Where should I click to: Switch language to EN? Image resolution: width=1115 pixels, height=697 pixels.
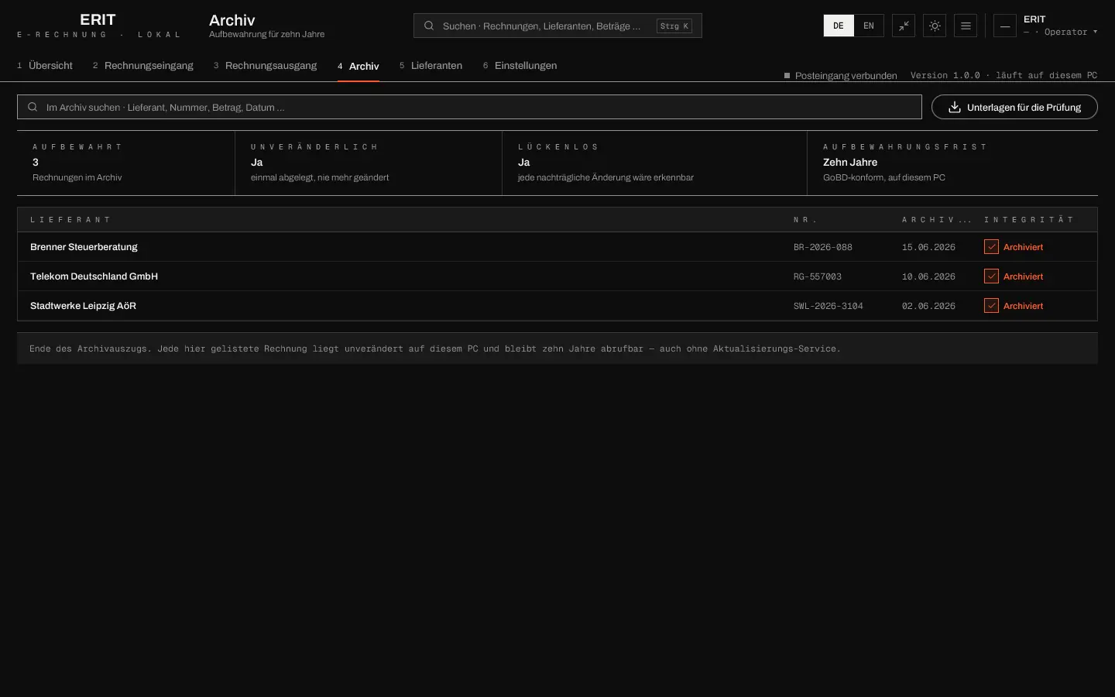(x=869, y=26)
